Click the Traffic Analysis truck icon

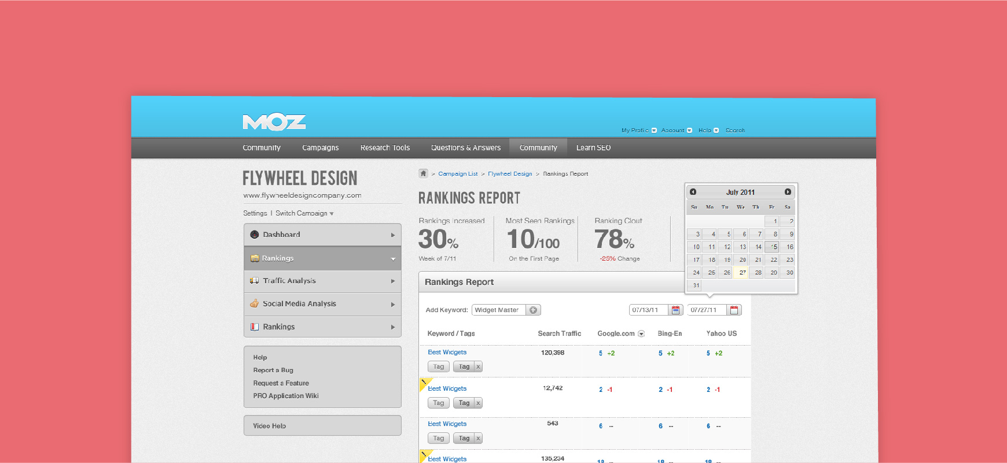pyautogui.click(x=254, y=281)
